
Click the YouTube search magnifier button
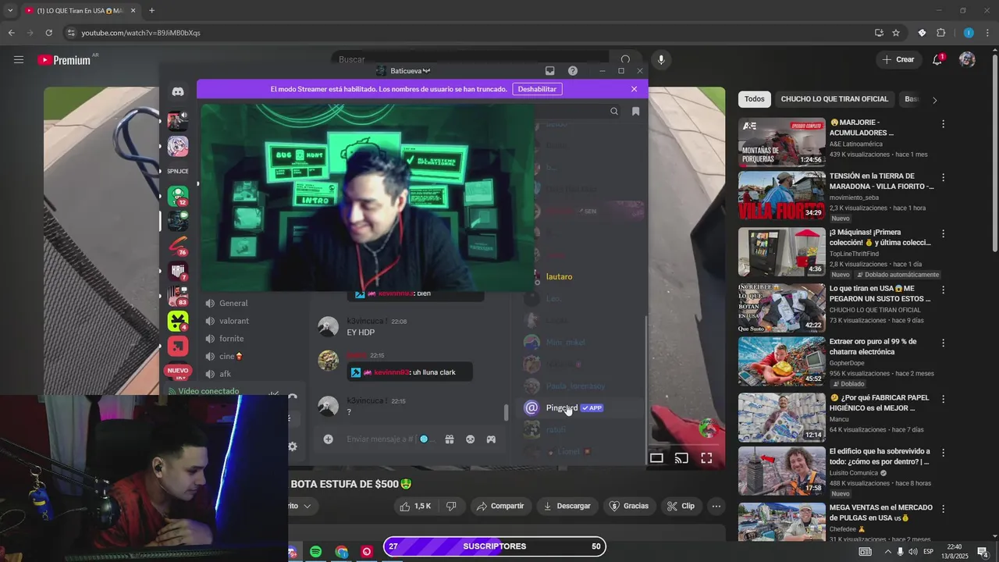click(625, 59)
